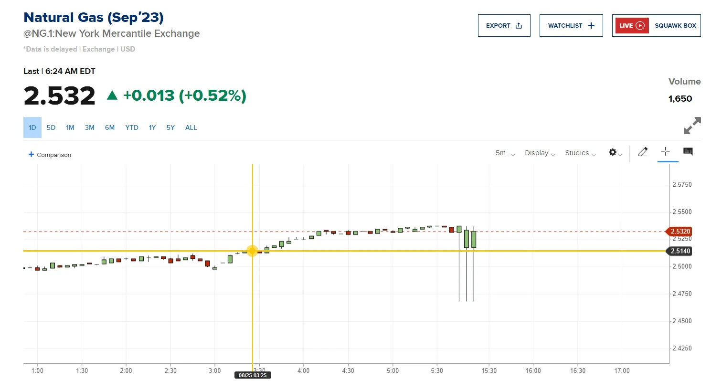Open the chart comments icon
Viewport: 722px width, 381px height.
coord(688,152)
